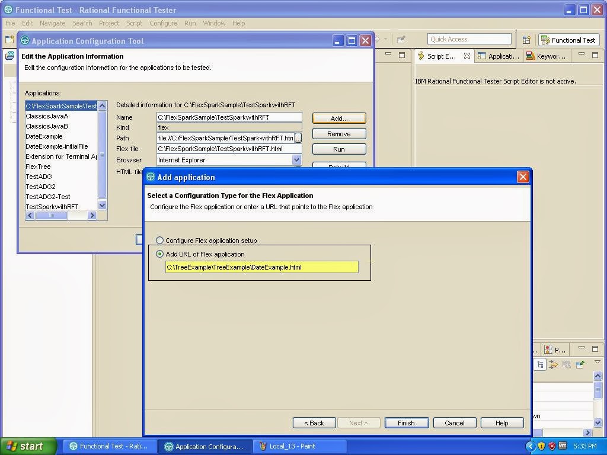Image resolution: width=607 pixels, height=455 pixels.
Task: Click the Quick Access search field
Action: (x=469, y=39)
